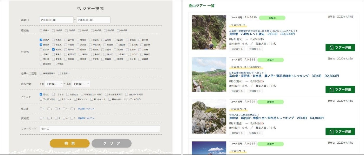Click document icon on A145-63 ツアー詳細 button
364x155 pixels.
coord(331,90)
